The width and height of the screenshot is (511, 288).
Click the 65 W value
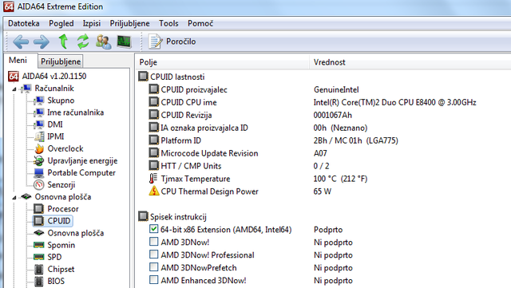[322, 191]
